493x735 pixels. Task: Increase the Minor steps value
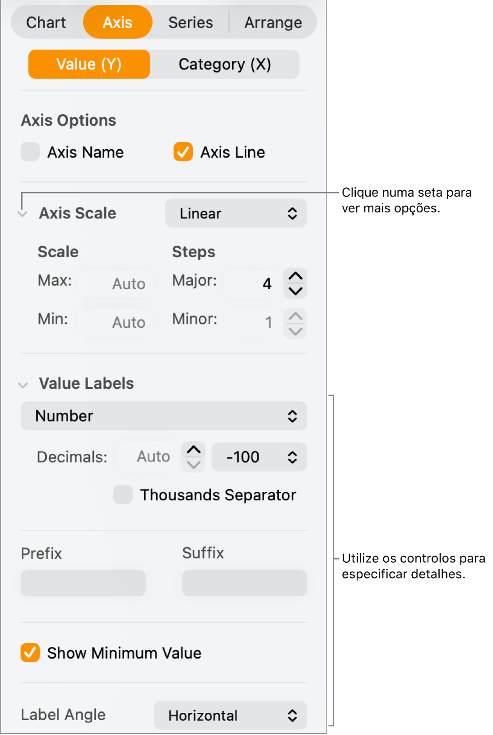click(x=295, y=316)
